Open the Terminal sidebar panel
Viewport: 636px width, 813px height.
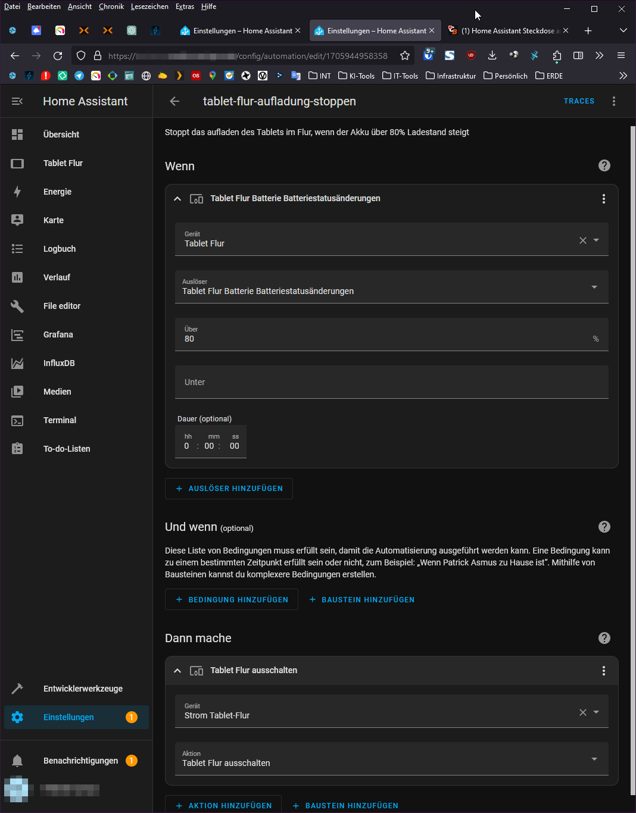60,420
